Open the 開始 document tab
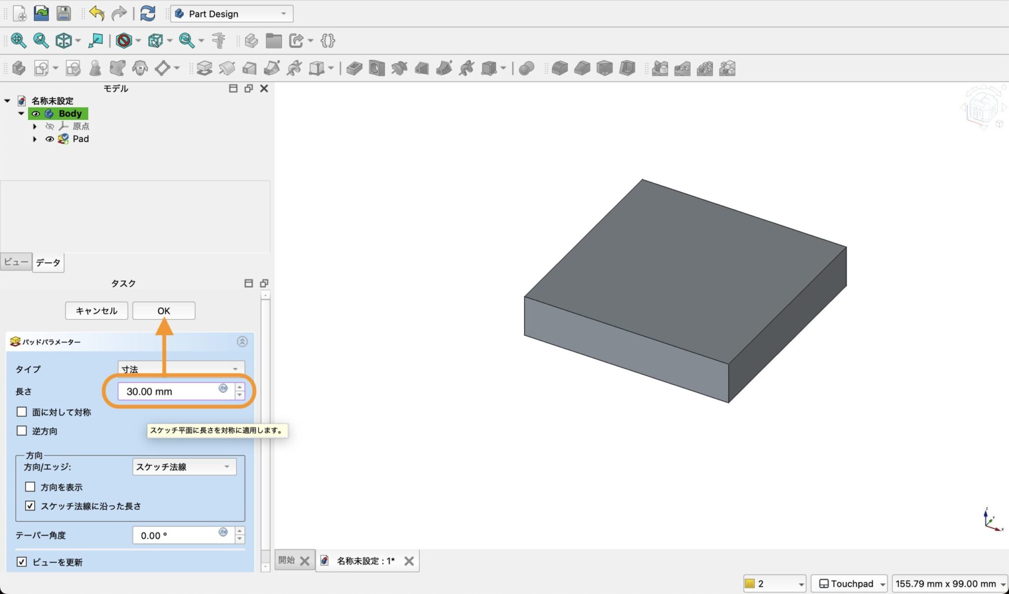 (x=287, y=560)
